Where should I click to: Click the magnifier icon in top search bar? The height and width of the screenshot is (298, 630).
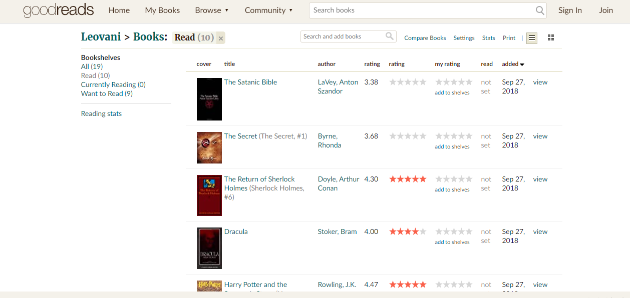pyautogui.click(x=540, y=10)
